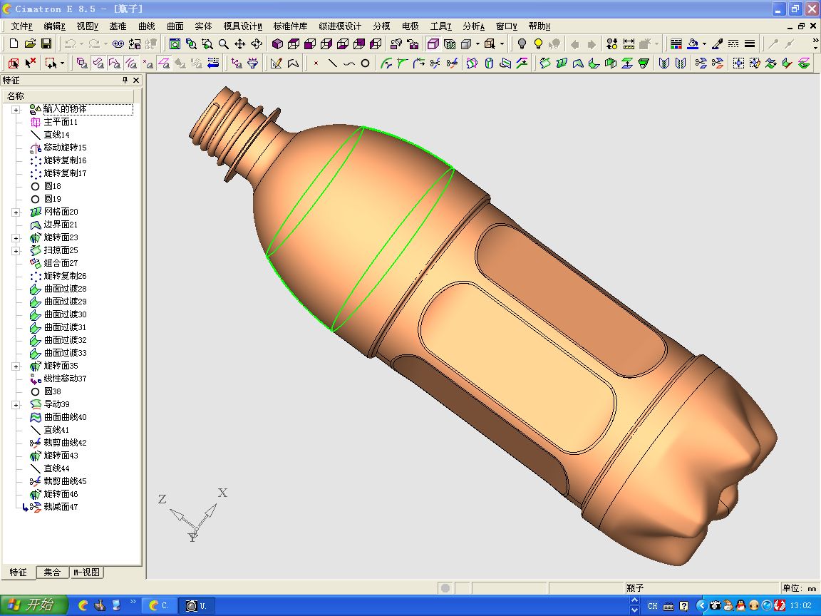
Task: Open a file using the folder icon
Action: click(31, 44)
